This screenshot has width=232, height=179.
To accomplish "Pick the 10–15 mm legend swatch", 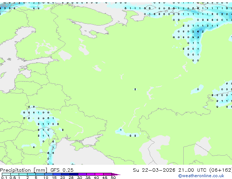I will point(49,174).
